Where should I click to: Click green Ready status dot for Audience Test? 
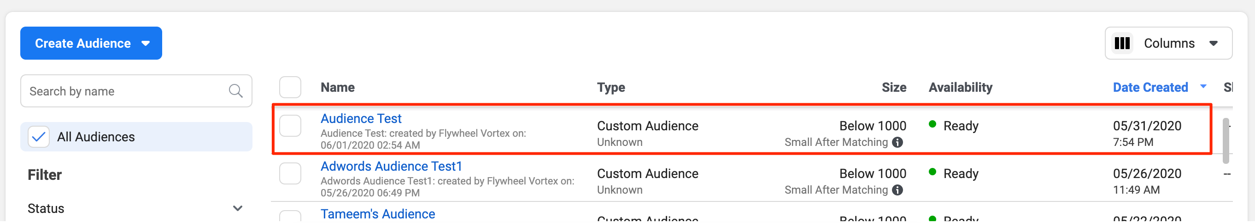(932, 124)
